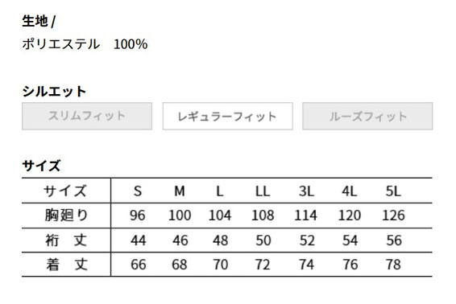Screen dimensions: 456x304
Task: Click the LL size column header
Action: pyautogui.click(x=263, y=191)
